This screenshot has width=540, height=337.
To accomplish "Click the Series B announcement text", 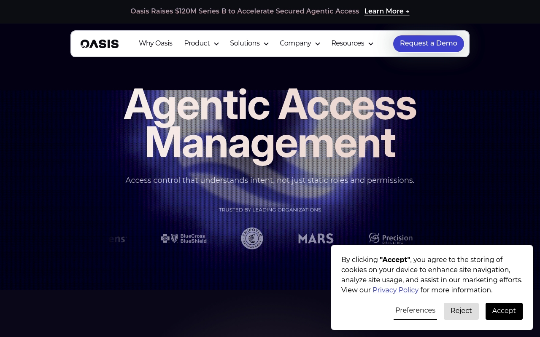I will pyautogui.click(x=245, y=11).
